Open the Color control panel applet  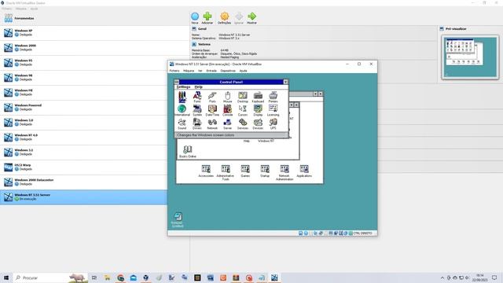click(182, 97)
